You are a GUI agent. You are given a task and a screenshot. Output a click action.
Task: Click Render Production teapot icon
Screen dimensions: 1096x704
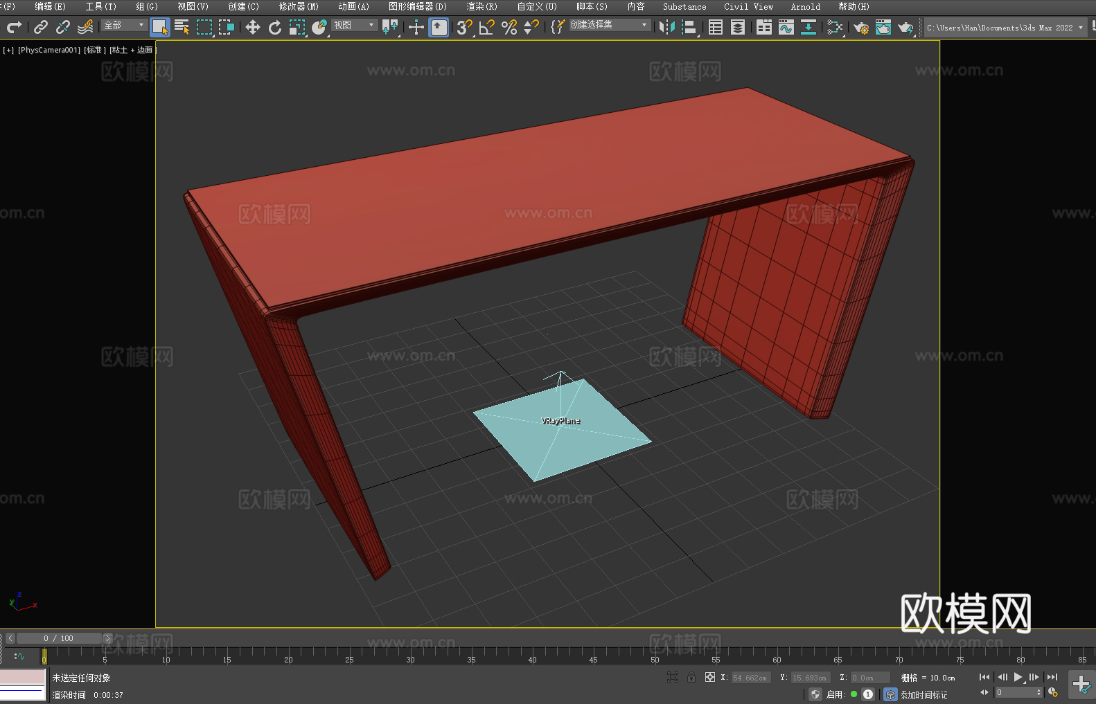coord(905,27)
